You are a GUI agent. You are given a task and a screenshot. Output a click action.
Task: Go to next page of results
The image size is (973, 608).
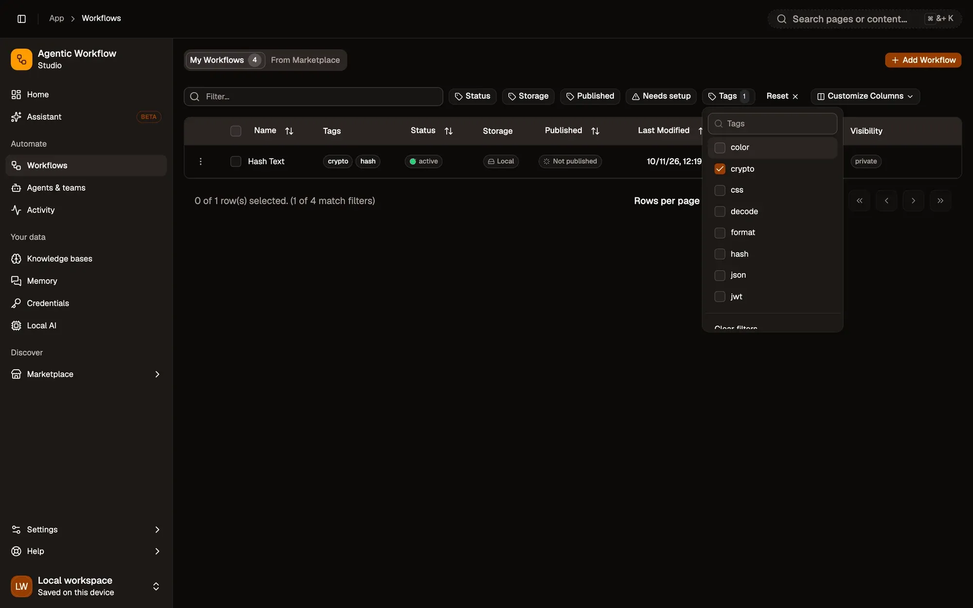pyautogui.click(x=913, y=201)
